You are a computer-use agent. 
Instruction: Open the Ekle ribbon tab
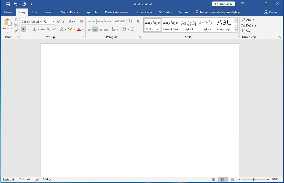(35, 12)
